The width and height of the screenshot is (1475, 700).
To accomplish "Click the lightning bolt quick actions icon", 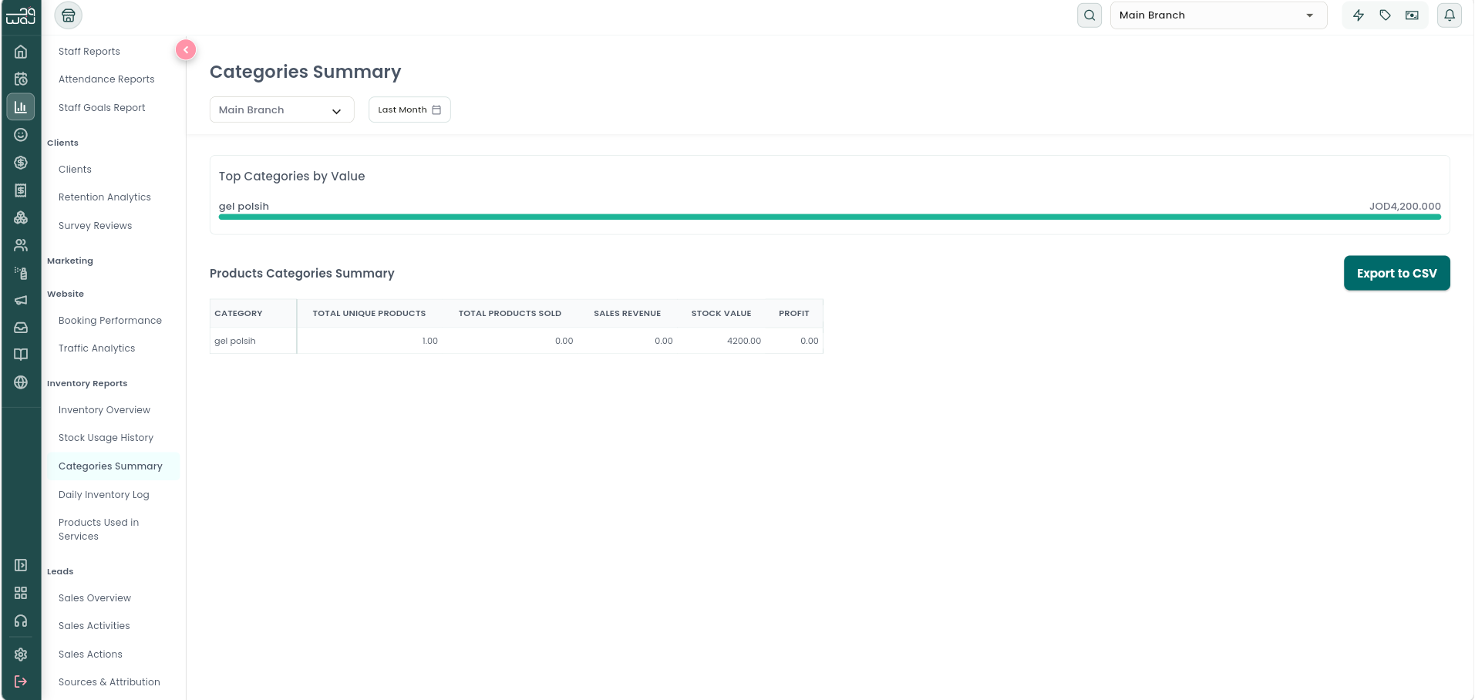I will [x=1359, y=15].
